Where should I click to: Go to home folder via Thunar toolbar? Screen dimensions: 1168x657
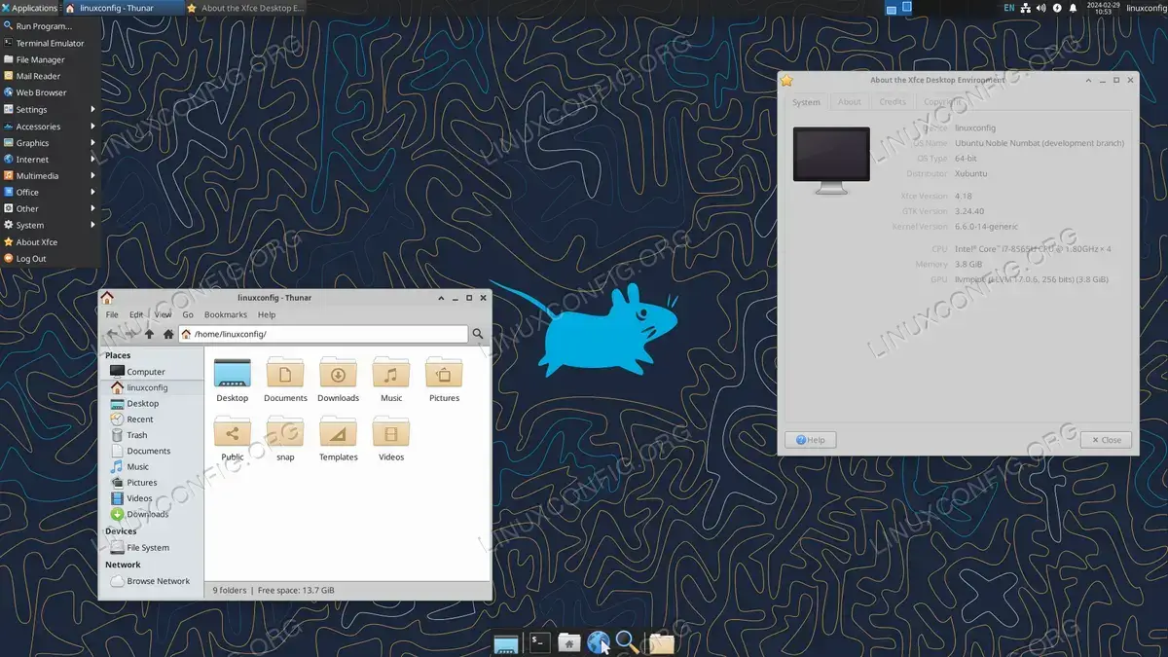coord(168,334)
